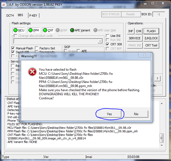The image size is (171, 161).
Task: Open the CRT Tool
Action: [151, 45]
